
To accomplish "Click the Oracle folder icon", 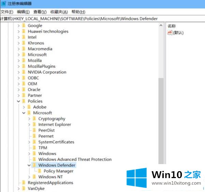I will coord(24,90).
